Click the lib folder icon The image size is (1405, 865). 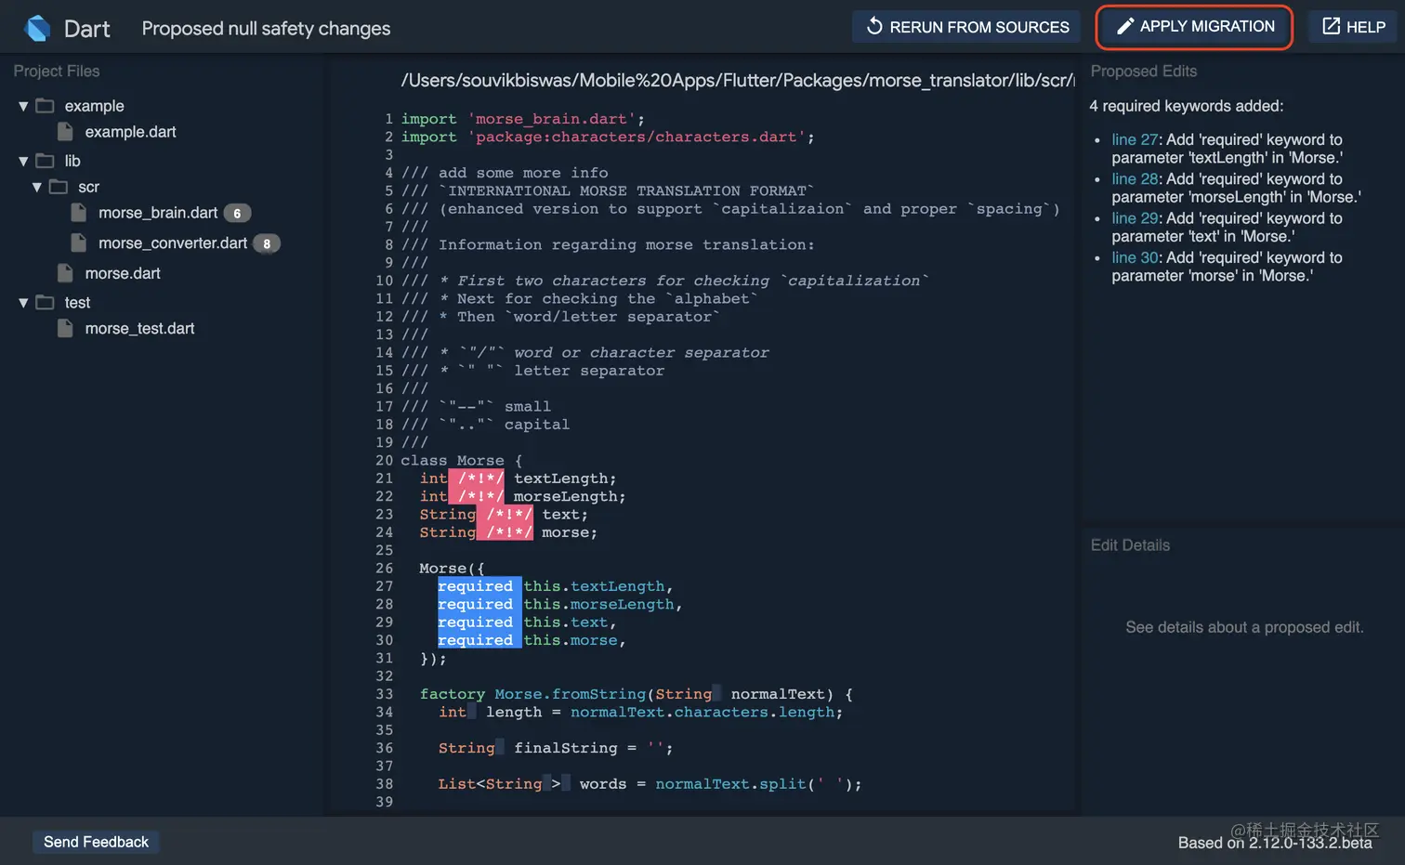pyautogui.click(x=45, y=161)
